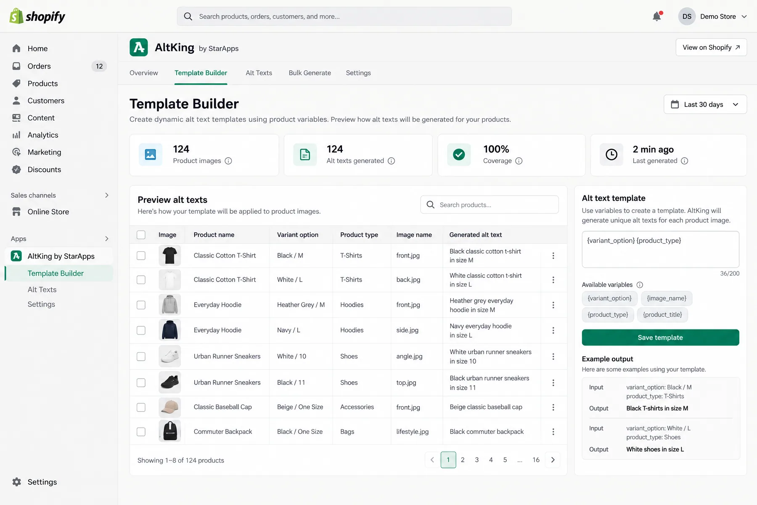Click black backpack thumbnail image
757x505 pixels.
[x=170, y=431]
